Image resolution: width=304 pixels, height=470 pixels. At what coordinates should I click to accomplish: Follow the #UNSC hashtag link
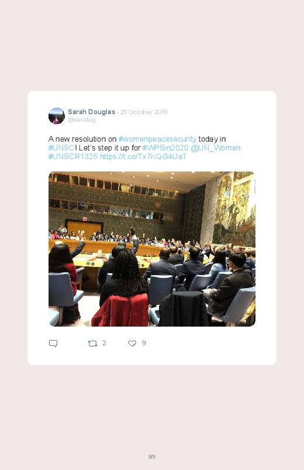(61, 147)
